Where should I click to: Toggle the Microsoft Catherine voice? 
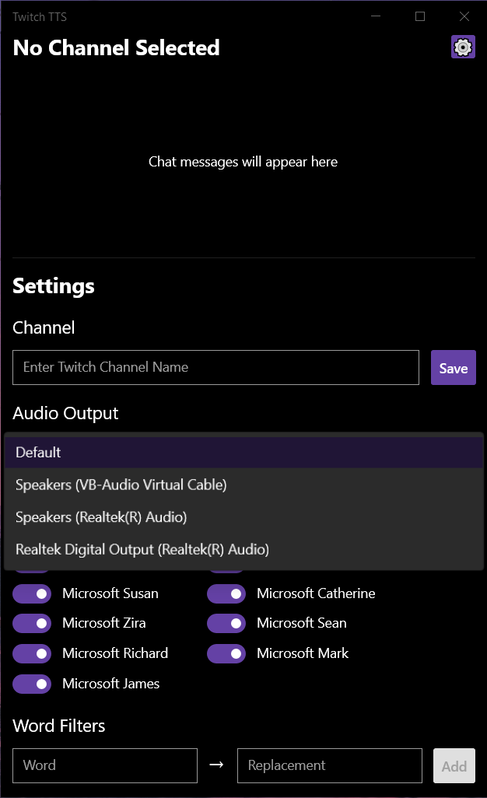click(226, 593)
